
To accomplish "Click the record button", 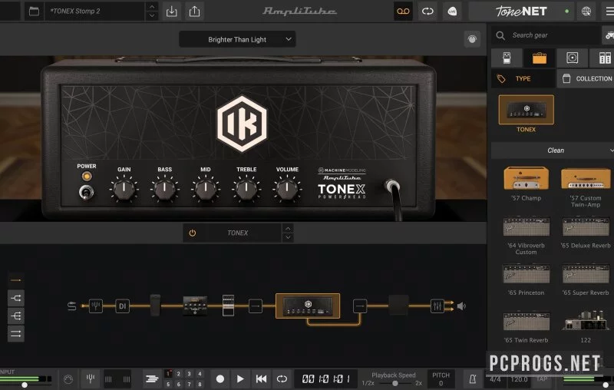I will coord(220,378).
